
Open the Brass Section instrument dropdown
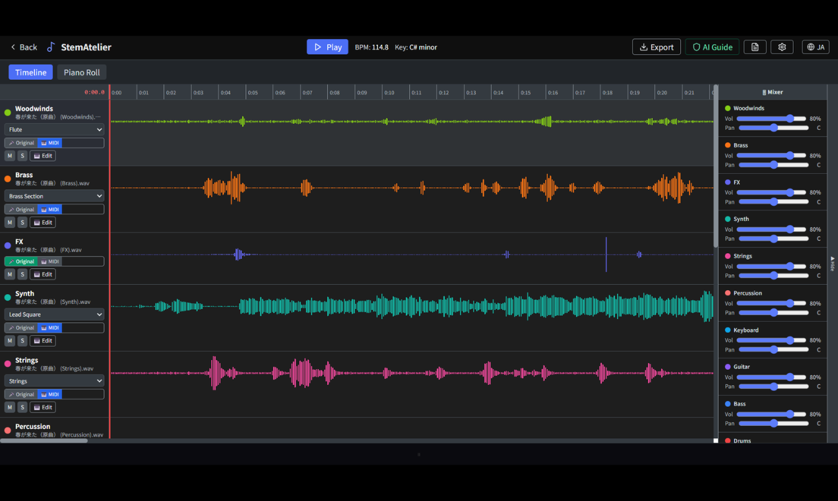click(54, 196)
